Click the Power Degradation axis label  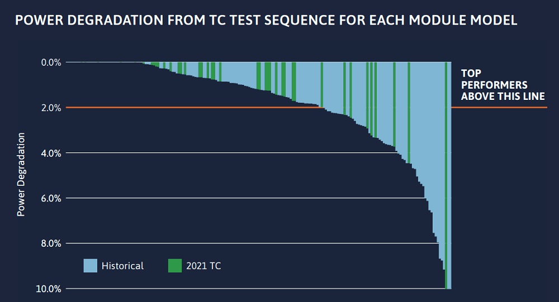pos(21,175)
